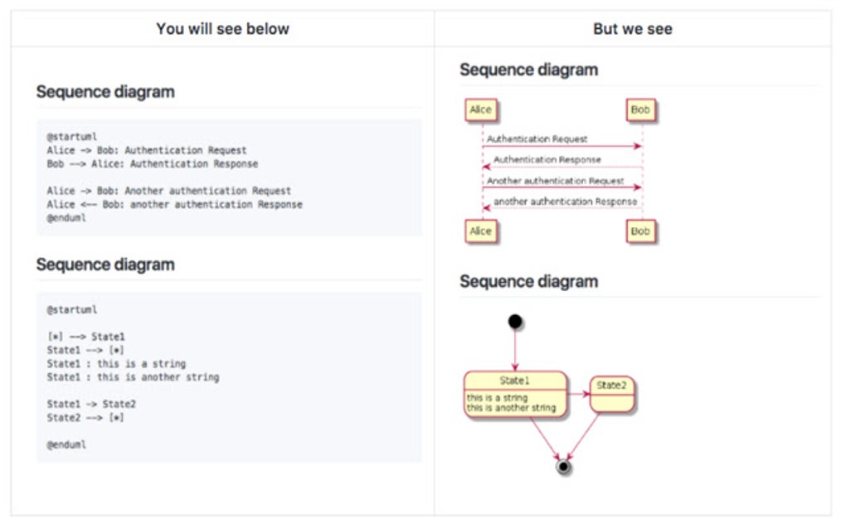Click "this is another string" text in State1
Screen dimensions: 846x529
[x=511, y=408]
